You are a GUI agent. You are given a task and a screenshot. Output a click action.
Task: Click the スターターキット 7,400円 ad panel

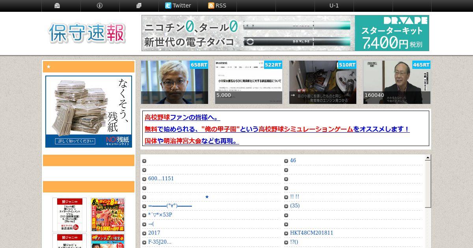(x=392, y=33)
